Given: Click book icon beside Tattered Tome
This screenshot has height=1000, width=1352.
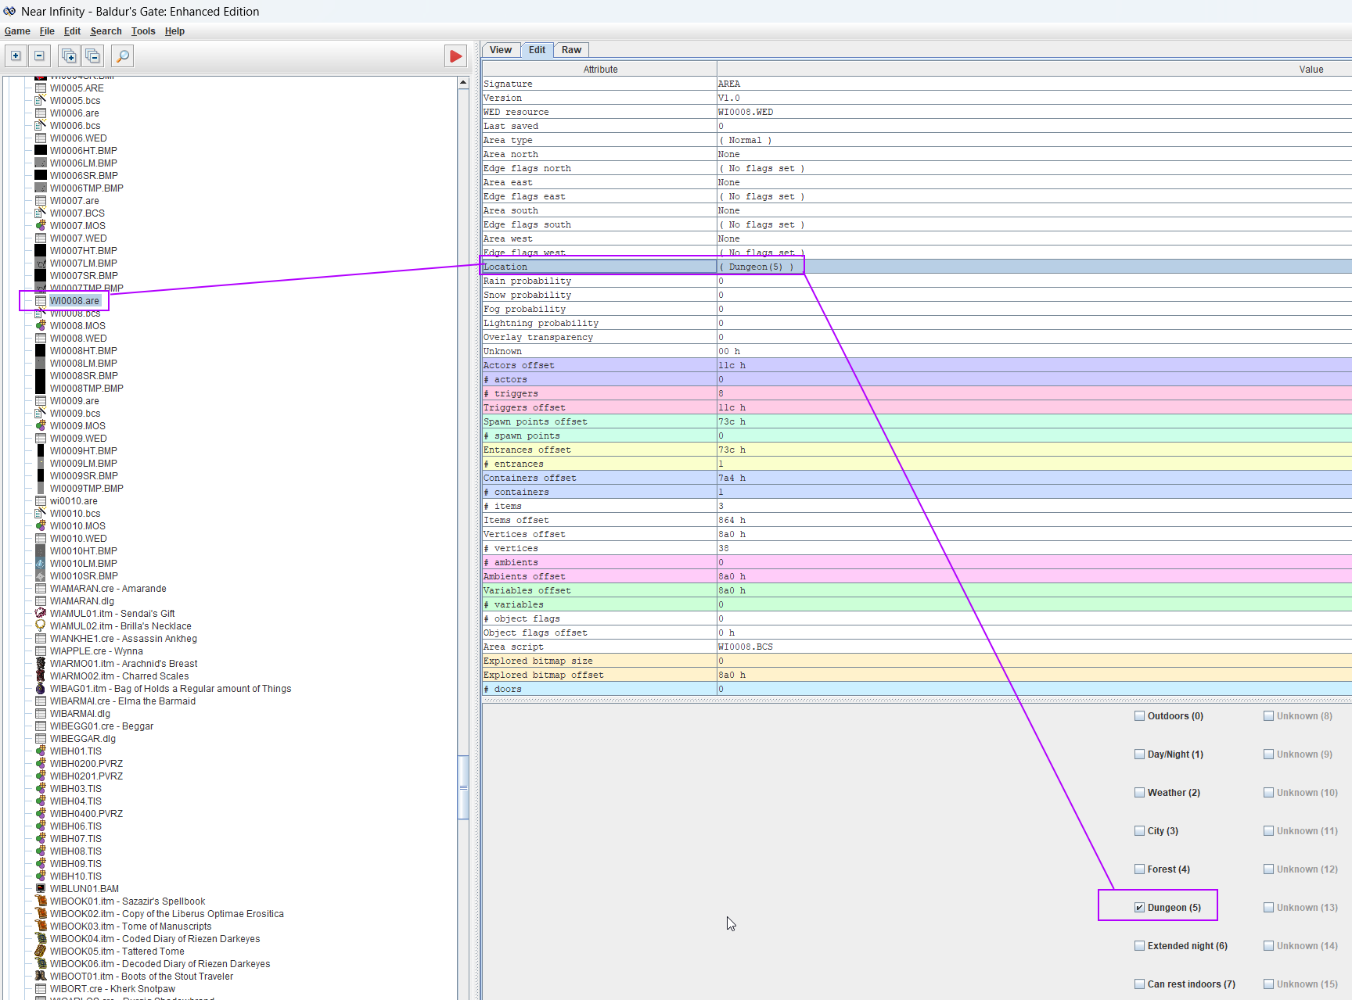Looking at the screenshot, I should (x=41, y=951).
